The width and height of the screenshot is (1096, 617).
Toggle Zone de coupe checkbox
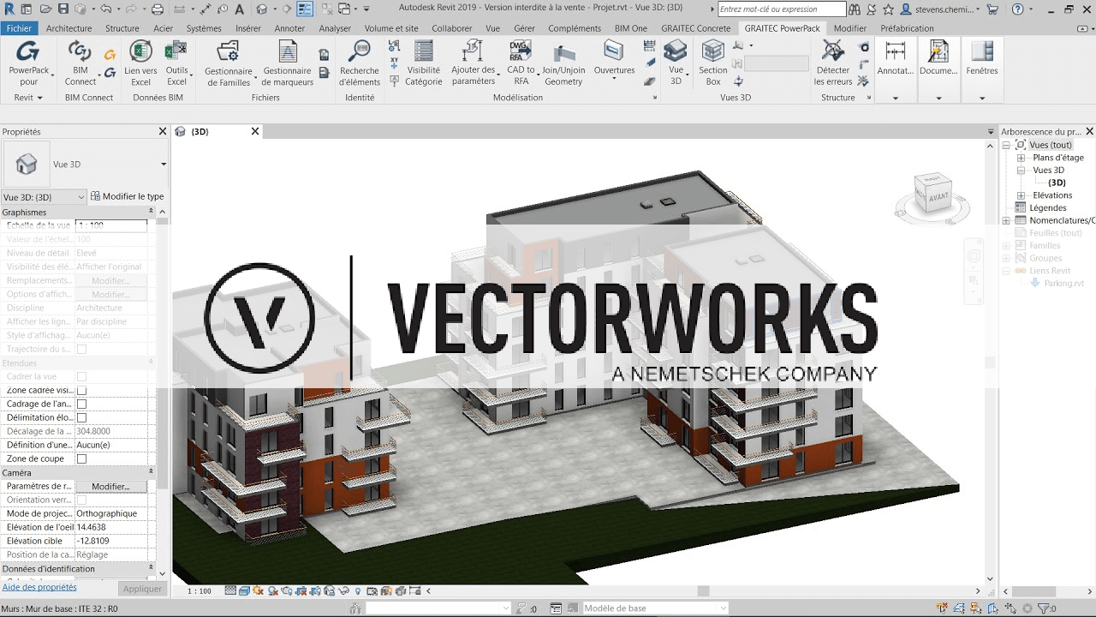[x=82, y=459]
